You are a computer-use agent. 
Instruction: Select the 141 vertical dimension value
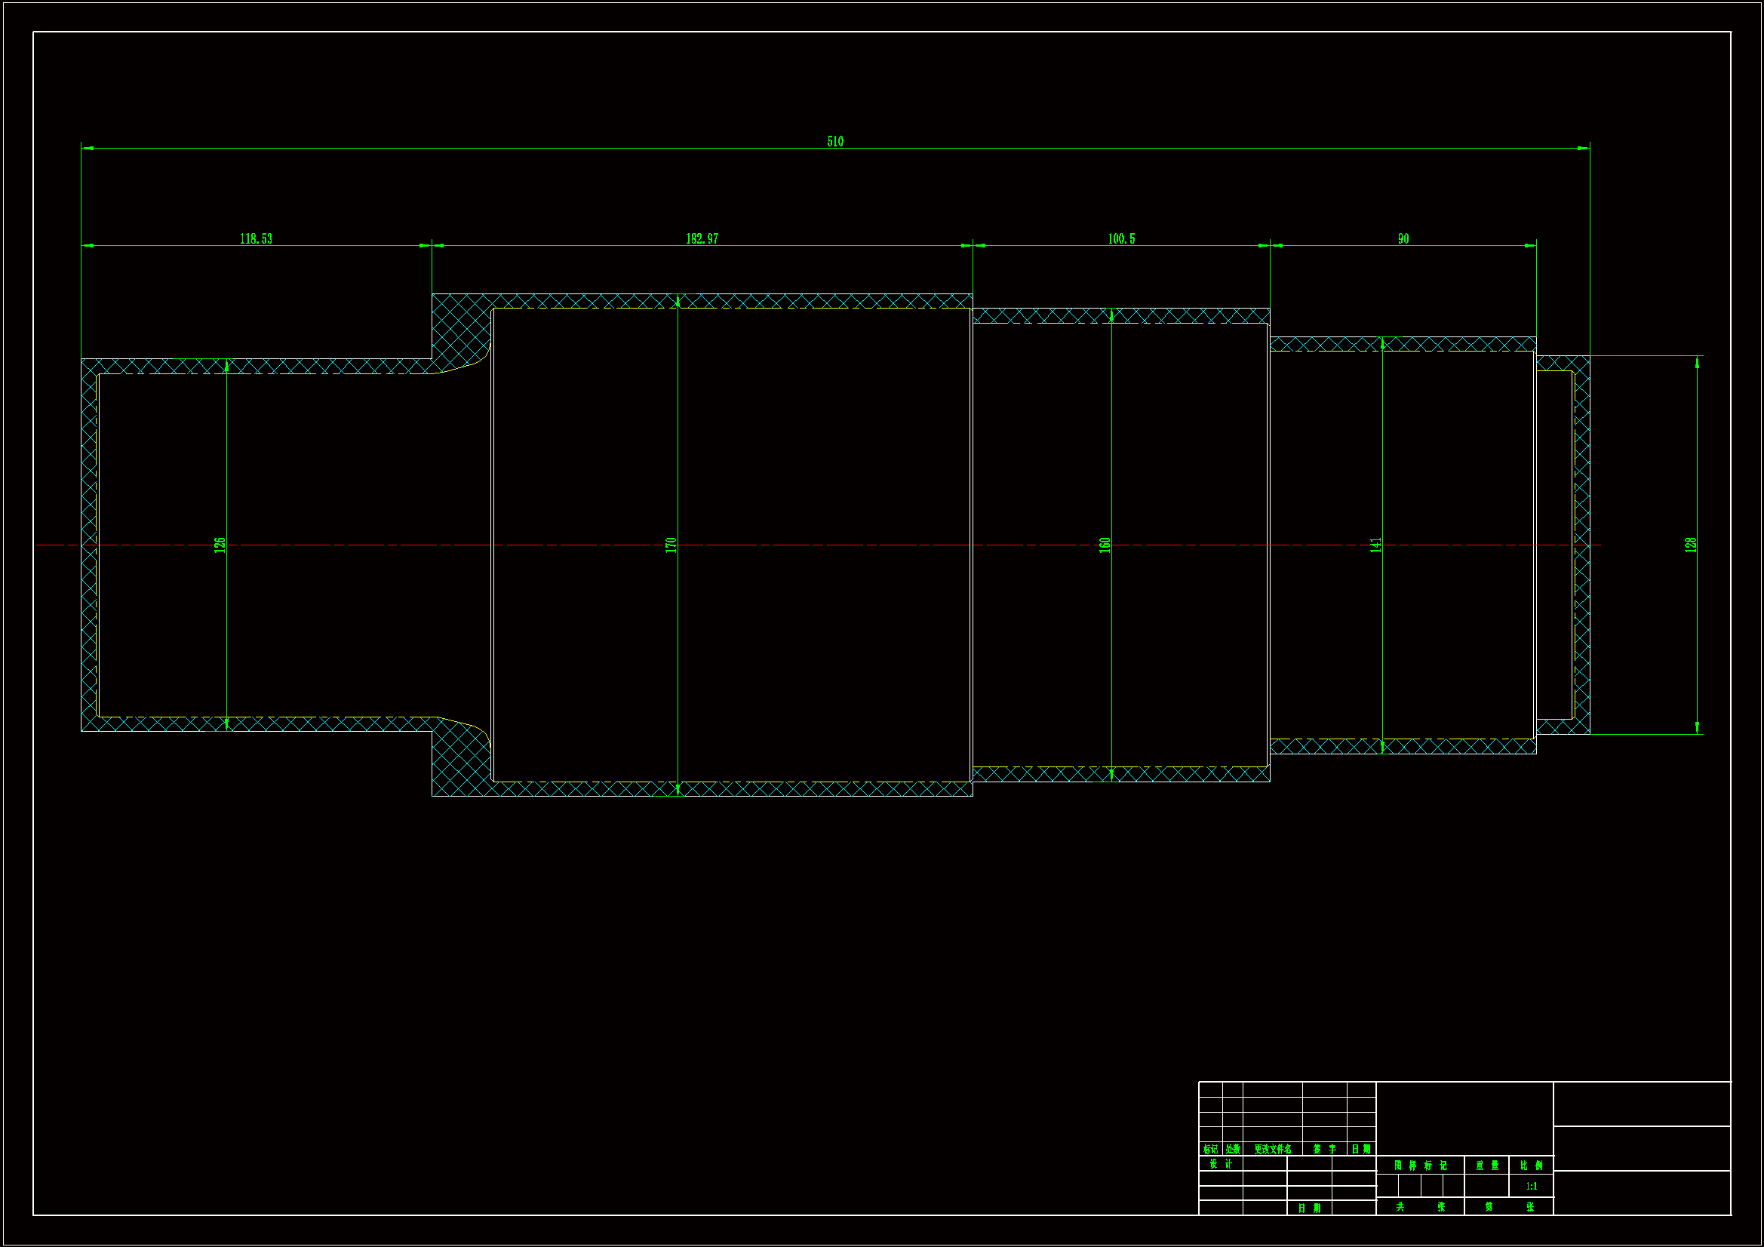(x=1375, y=545)
